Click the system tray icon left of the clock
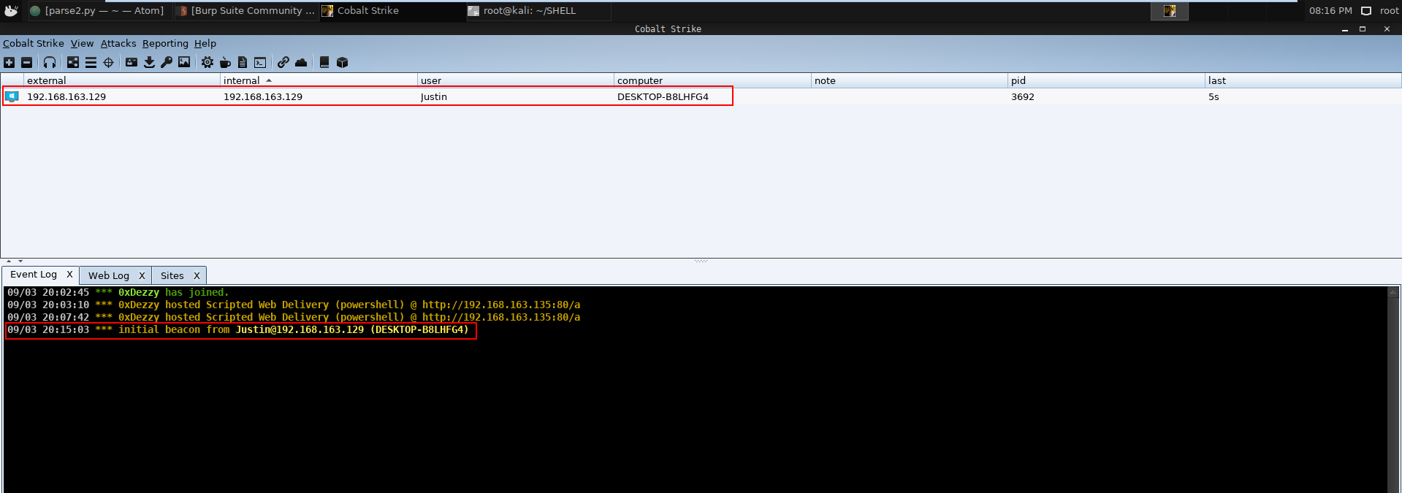Image resolution: width=1402 pixels, height=493 pixels. [x=1170, y=11]
